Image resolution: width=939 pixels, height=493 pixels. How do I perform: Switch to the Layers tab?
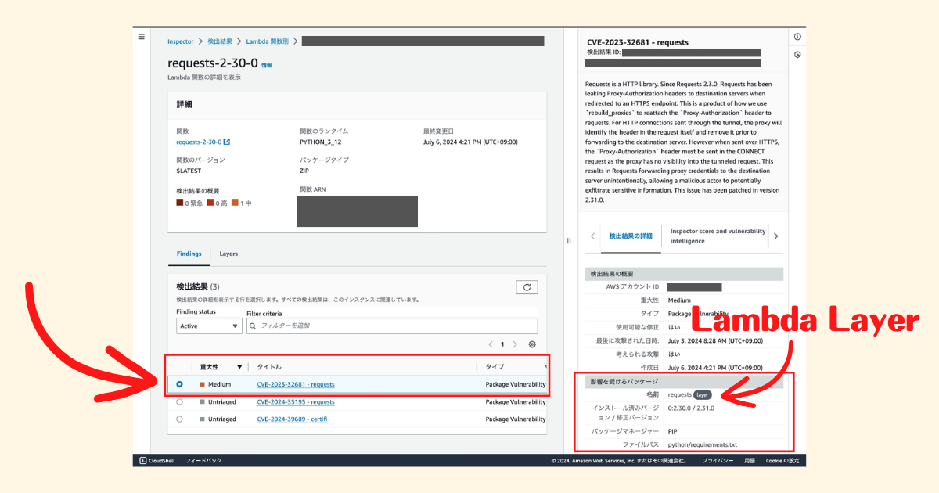click(x=228, y=254)
